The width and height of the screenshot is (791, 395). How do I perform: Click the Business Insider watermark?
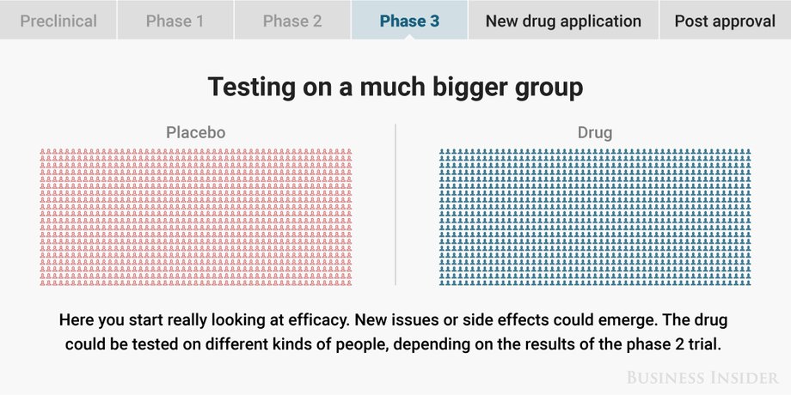tap(703, 377)
